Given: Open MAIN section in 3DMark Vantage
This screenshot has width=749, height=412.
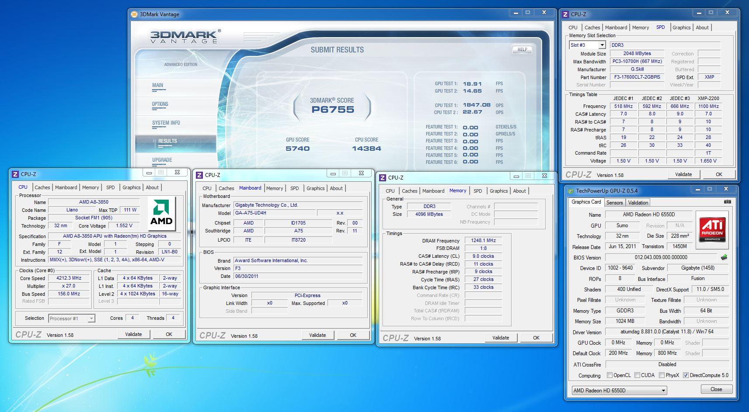Looking at the screenshot, I should point(158,85).
